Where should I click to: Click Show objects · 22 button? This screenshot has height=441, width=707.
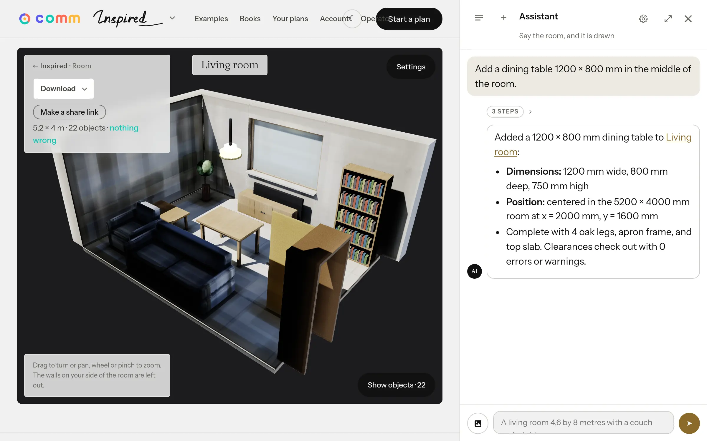tap(396, 385)
